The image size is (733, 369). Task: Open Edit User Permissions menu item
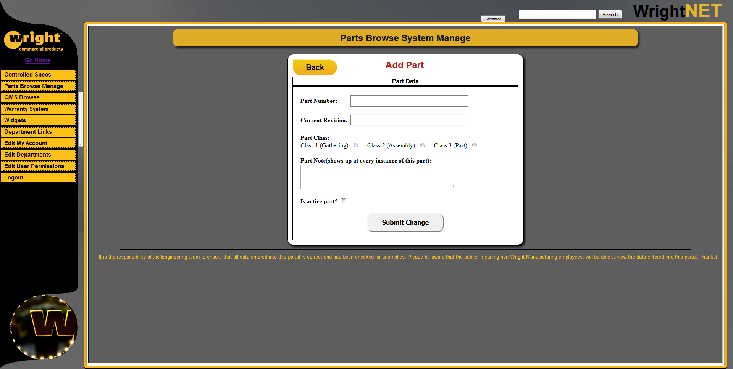coord(39,166)
